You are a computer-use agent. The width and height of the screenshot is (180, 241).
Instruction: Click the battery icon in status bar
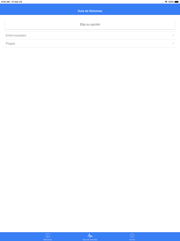tap(177, 2)
